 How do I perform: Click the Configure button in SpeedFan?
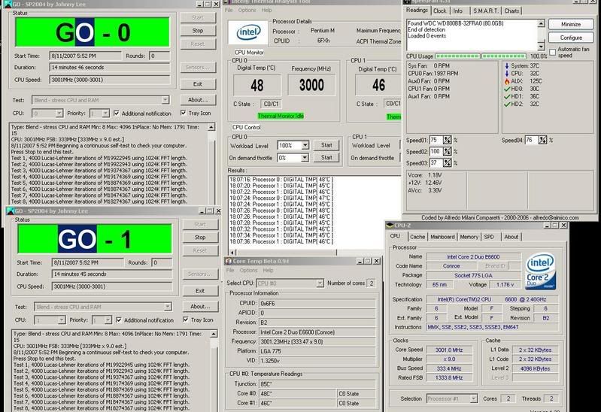point(571,38)
